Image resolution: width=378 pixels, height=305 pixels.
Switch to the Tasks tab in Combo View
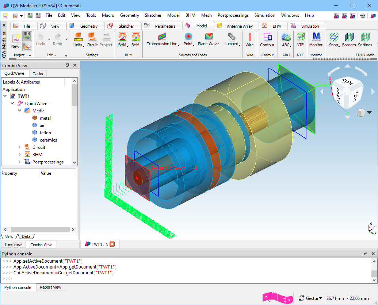click(38, 73)
